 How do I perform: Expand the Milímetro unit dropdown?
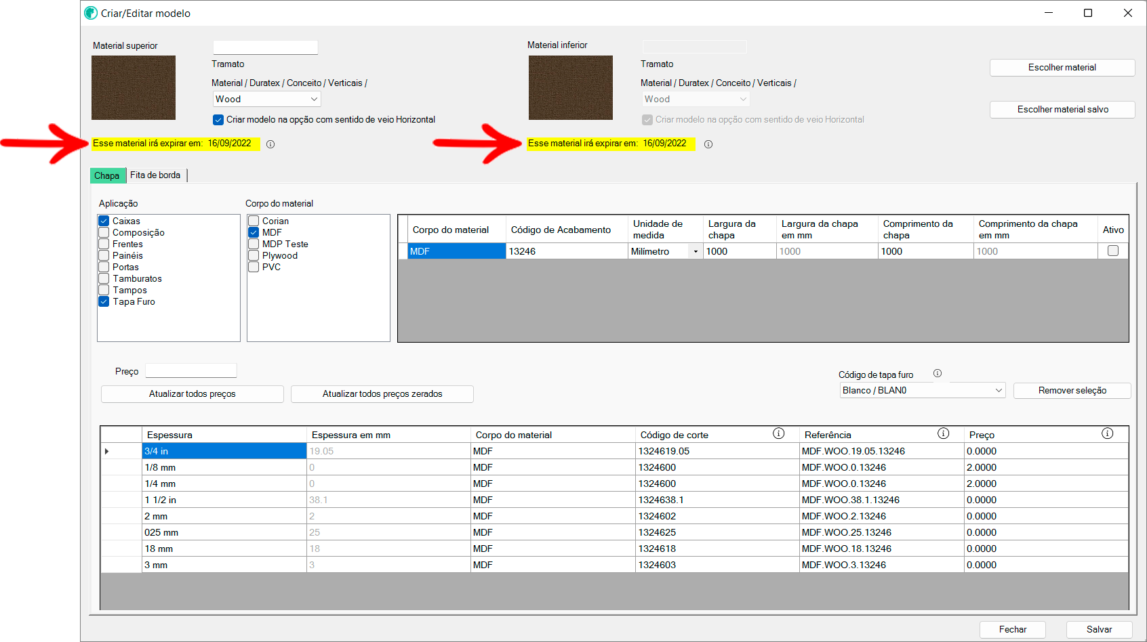(x=696, y=251)
